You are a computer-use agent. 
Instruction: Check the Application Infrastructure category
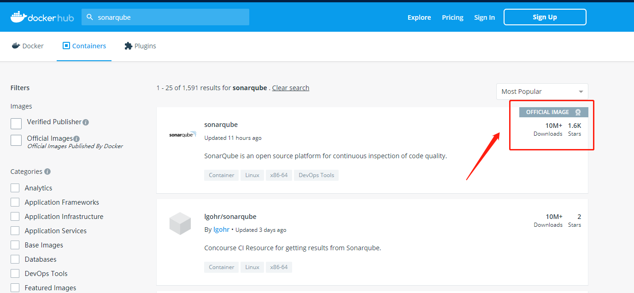click(x=15, y=216)
